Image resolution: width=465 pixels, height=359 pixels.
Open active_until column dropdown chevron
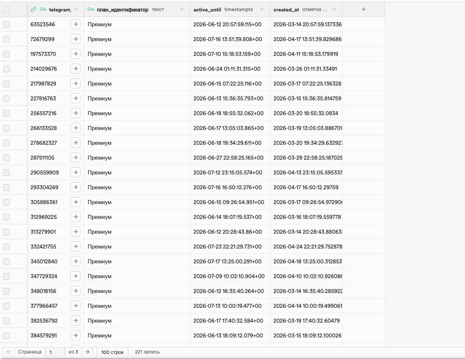click(x=262, y=9)
